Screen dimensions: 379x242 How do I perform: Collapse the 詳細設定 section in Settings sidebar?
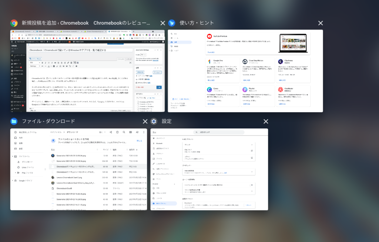point(174,184)
